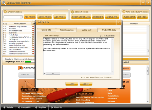The width and height of the screenshot is (152, 110).
Task: Open the Article Resources tab
Action: 66,30
